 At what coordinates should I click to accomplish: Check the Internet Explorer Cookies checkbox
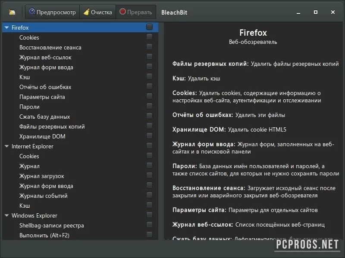pos(149,155)
